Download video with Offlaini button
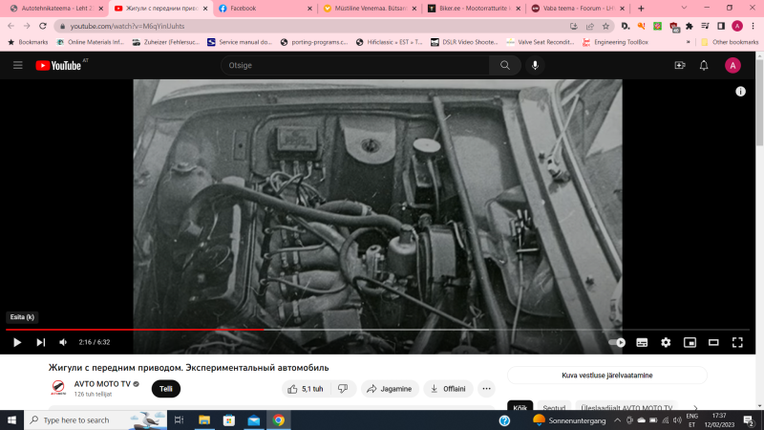The width and height of the screenshot is (764, 430). 448,389
